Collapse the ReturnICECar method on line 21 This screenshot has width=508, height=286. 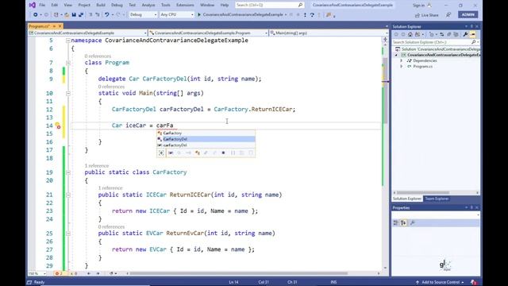point(68,195)
